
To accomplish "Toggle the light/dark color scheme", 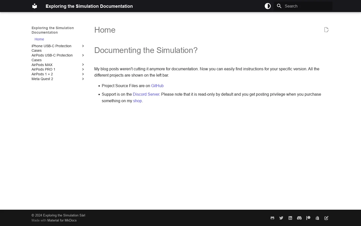I will tap(268, 6).
